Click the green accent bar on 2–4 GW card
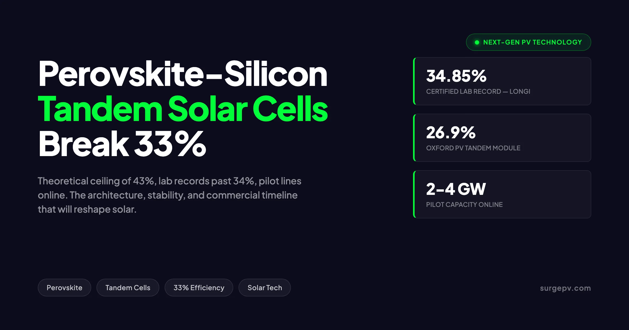 tap(414, 194)
